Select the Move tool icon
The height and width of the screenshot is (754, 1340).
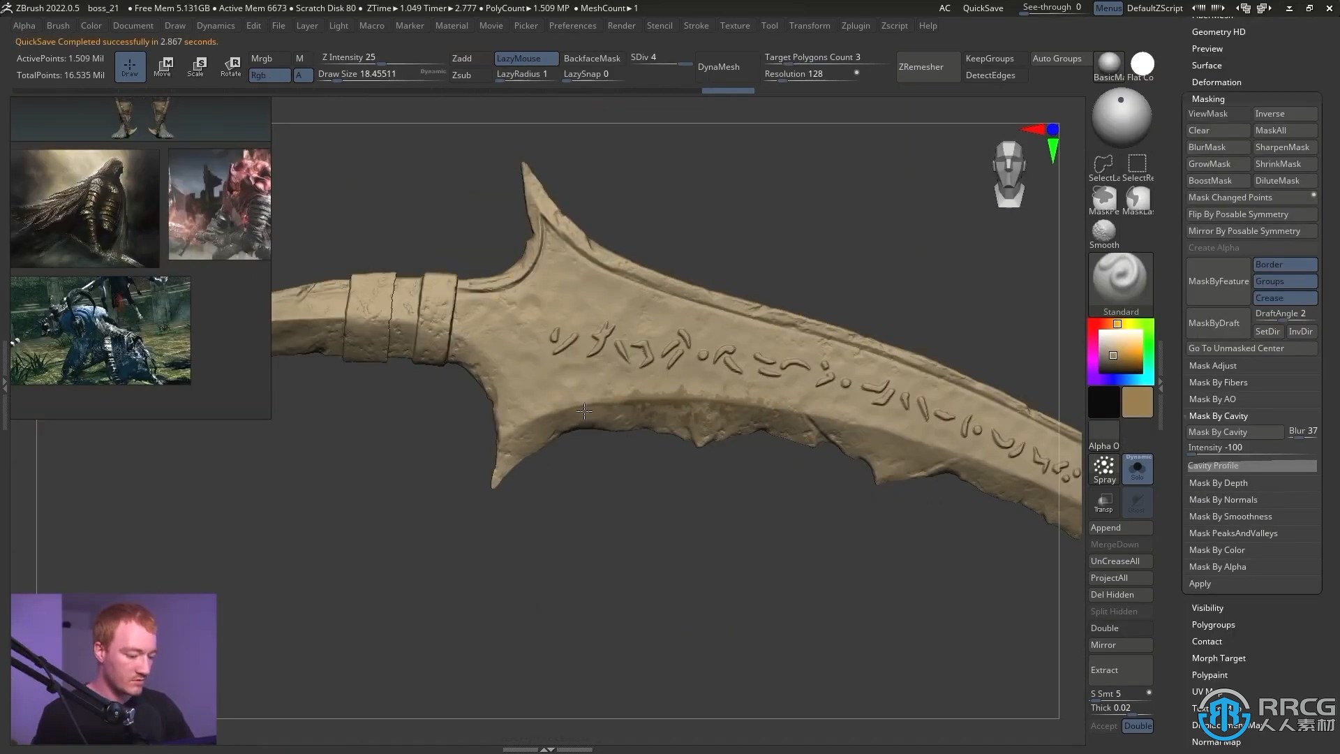[163, 66]
